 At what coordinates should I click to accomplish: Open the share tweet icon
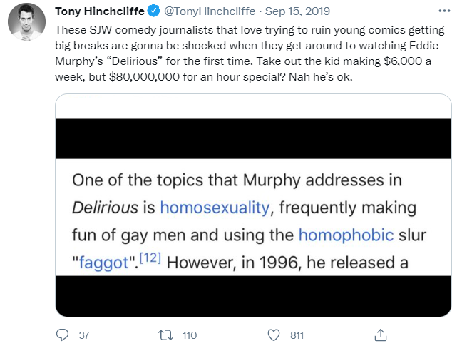coord(381,335)
